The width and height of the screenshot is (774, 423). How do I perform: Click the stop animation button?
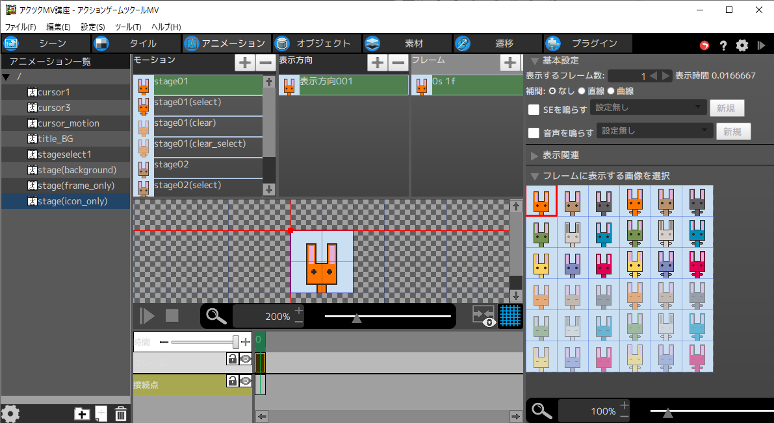click(x=172, y=316)
